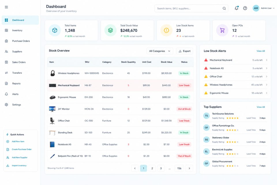Go to the previous page arrow
277x185 pixels.
click(x=135, y=168)
